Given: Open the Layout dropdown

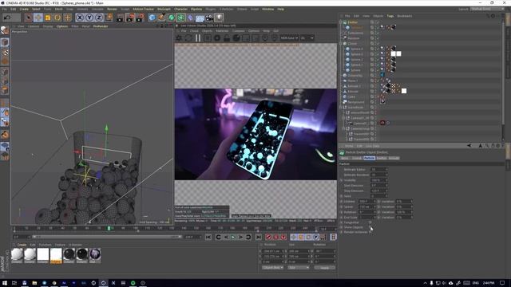Looking at the screenshot, I should click(488, 9).
